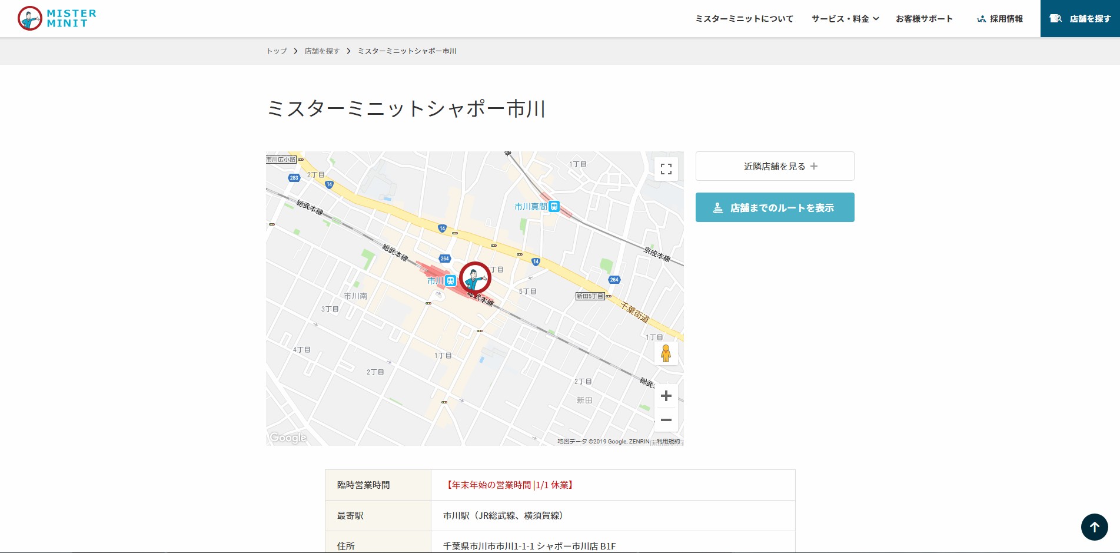Click the 市川広小路 intersection label

coord(281,160)
